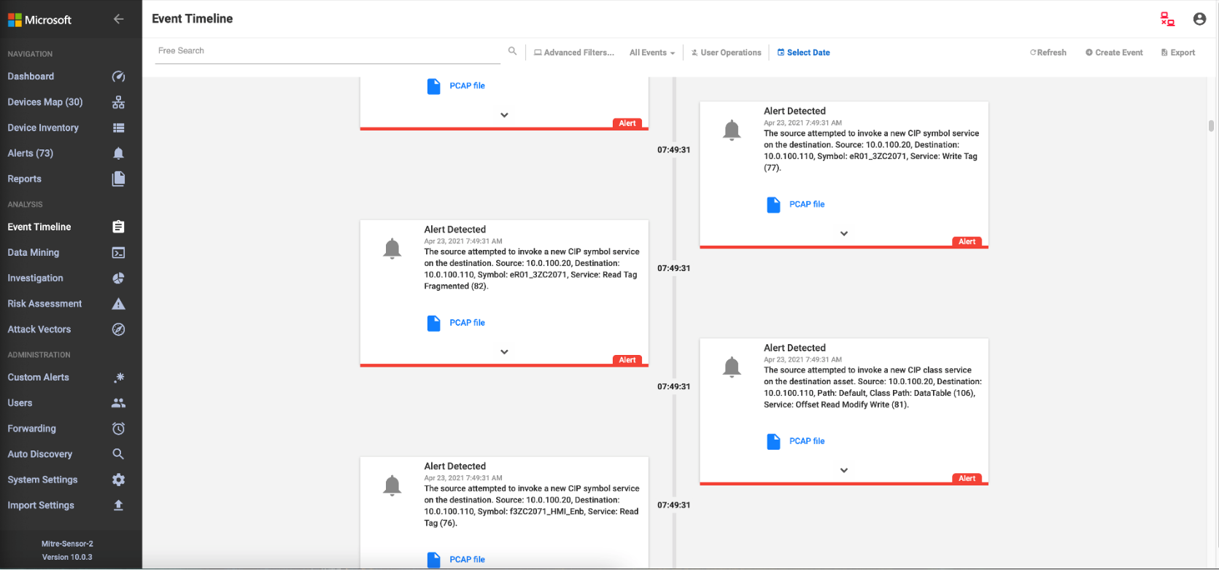The image size is (1219, 570).
Task: Open Devices Map network icon
Action: click(118, 102)
